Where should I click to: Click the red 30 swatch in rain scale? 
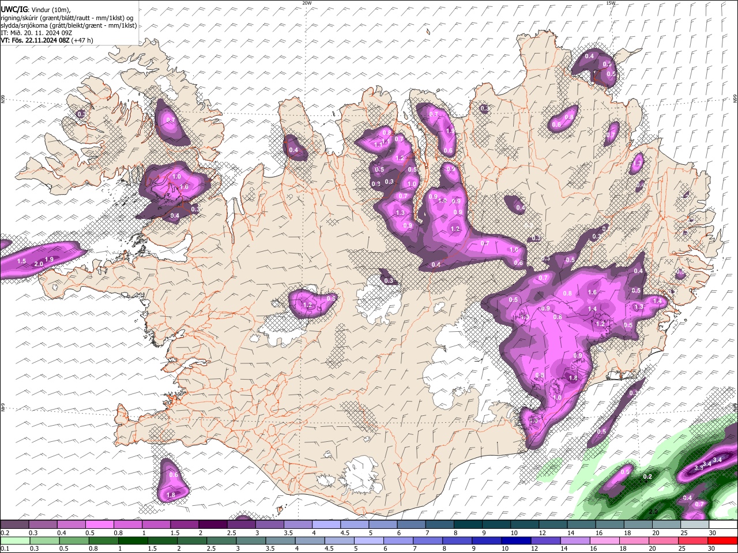723,540
